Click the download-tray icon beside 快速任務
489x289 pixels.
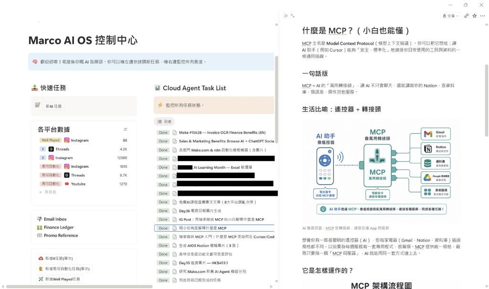point(34,88)
